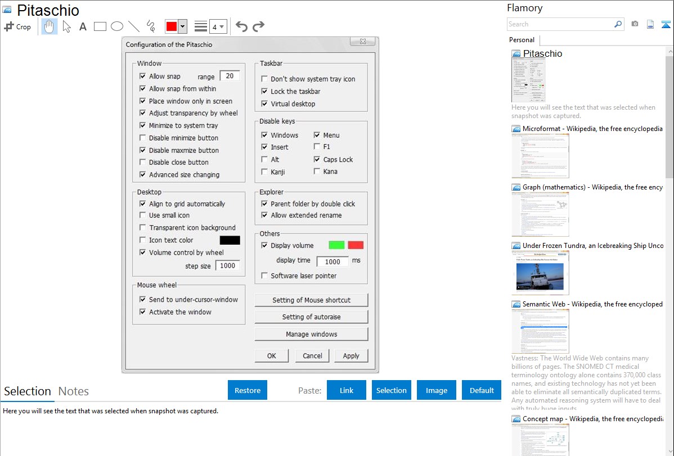674x456 pixels.
Task: Toggle Adjust transparency by wheel
Action: point(143,113)
